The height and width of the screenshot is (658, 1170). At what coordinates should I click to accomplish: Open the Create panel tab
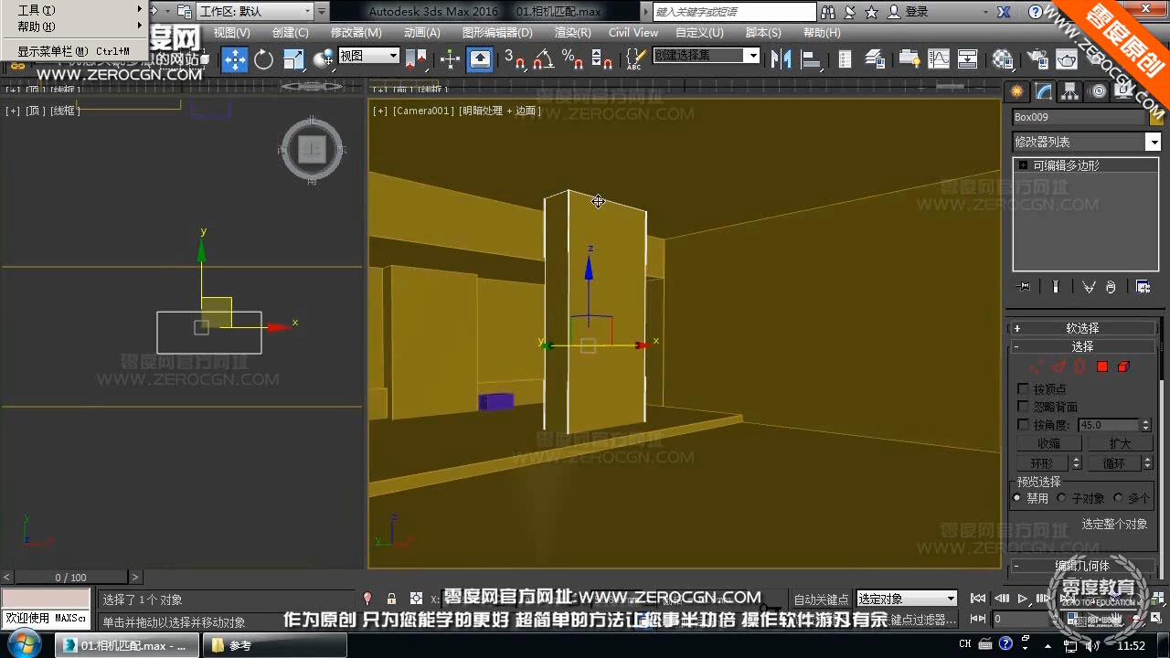1016,91
